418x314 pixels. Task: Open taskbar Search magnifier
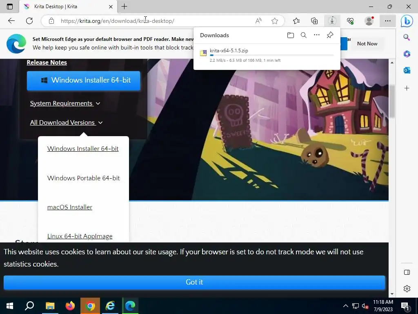tap(29, 306)
